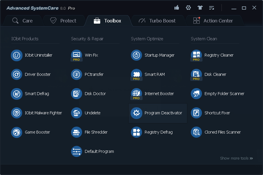
Task: Open the skin t-shirt icon
Action: coord(200,8)
